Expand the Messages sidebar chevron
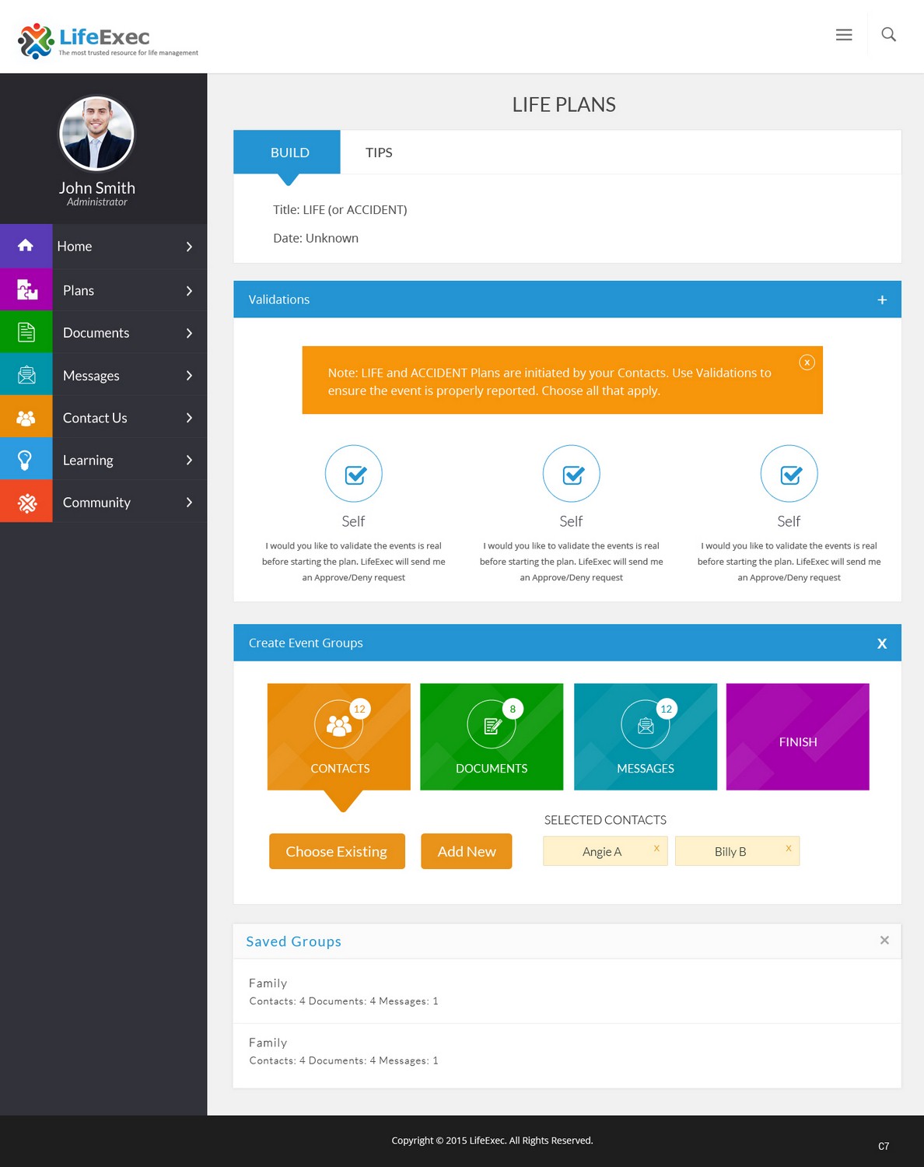Image resolution: width=924 pixels, height=1167 pixels. click(x=189, y=376)
